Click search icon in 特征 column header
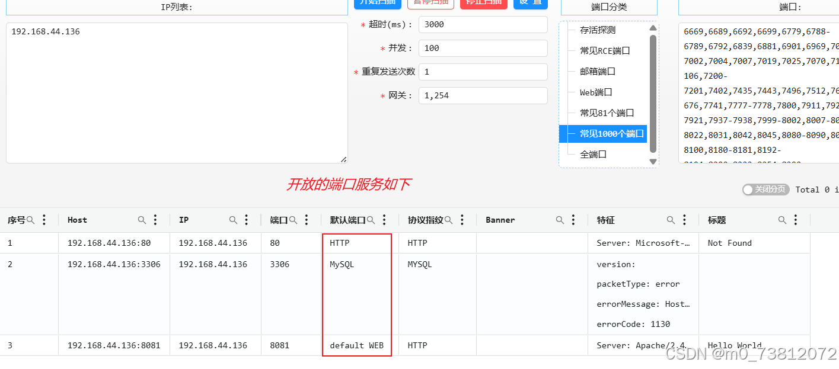 pos(671,220)
